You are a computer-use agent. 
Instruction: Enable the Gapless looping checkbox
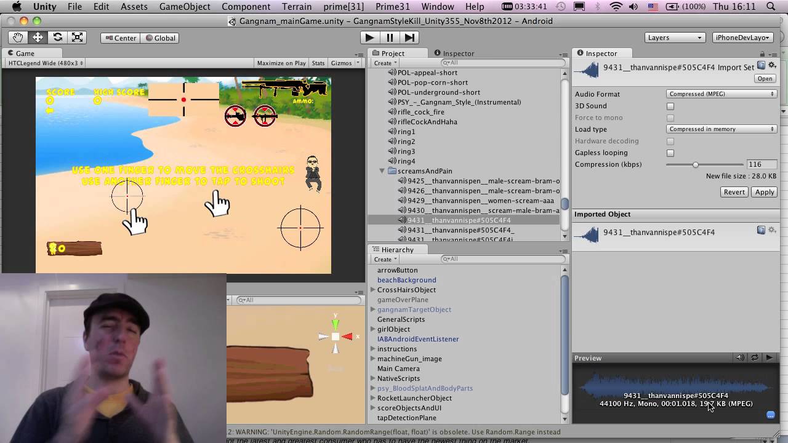coord(670,153)
